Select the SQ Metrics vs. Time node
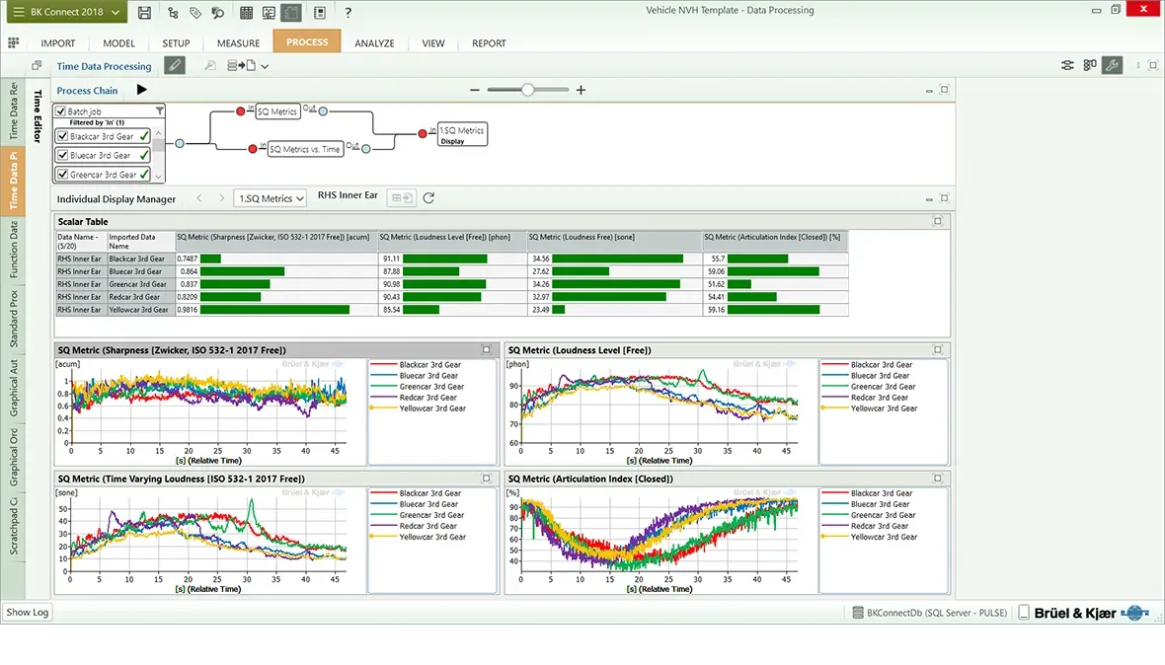This screenshot has height=665, width=1165. point(305,149)
